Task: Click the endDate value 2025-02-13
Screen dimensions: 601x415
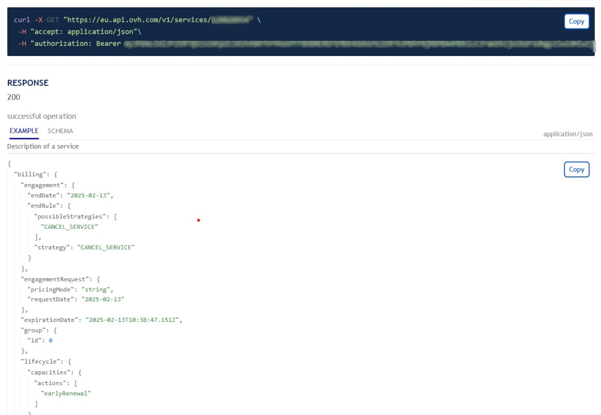Action: (89, 196)
